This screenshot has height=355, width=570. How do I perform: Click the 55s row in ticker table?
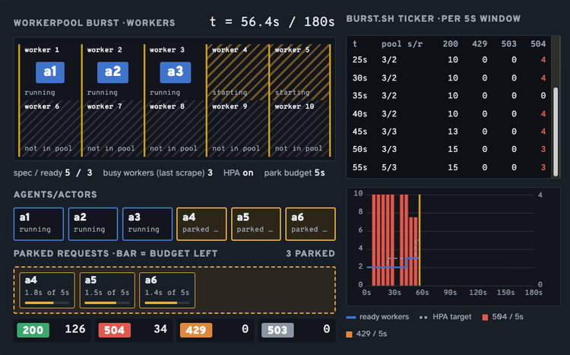449,167
